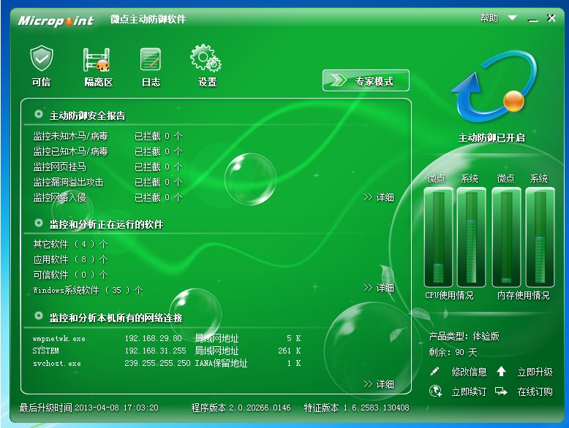The width and height of the screenshot is (569, 428).
Task: Minimize the Micropoint window
Action: (532, 20)
